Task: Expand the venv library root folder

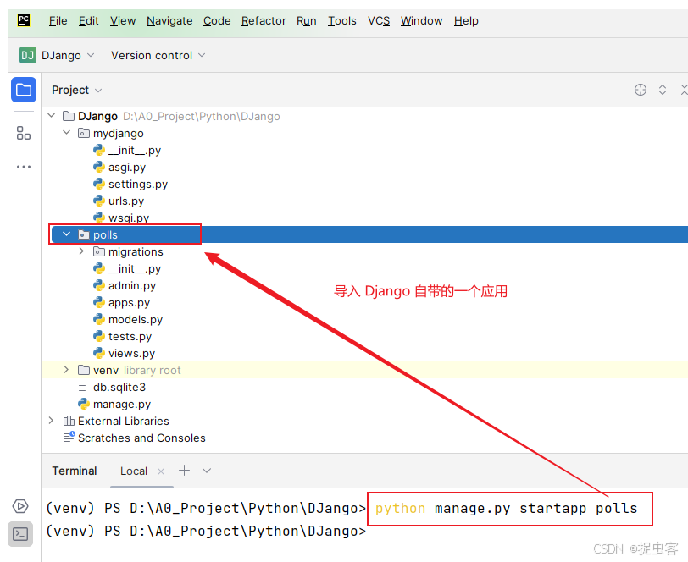Action: (66, 370)
